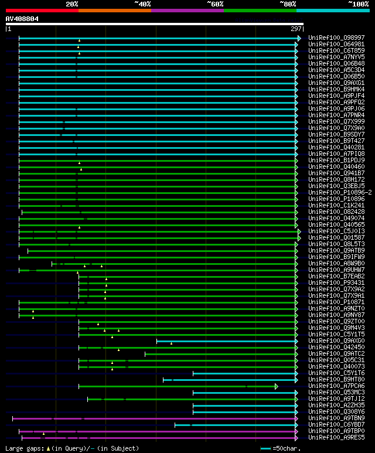The width and height of the screenshot is (375, 453).
Task: Click the purple ~60% identity color band
Action: (x=187, y=11)
